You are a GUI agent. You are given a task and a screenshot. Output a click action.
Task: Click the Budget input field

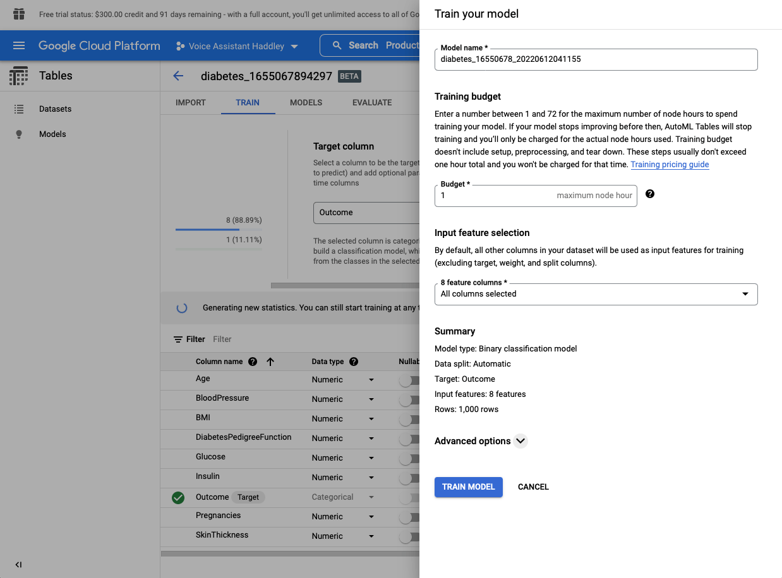point(496,196)
